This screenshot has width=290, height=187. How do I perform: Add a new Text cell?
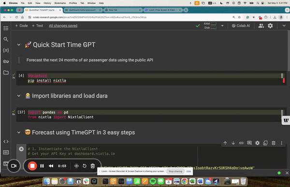click(37, 26)
